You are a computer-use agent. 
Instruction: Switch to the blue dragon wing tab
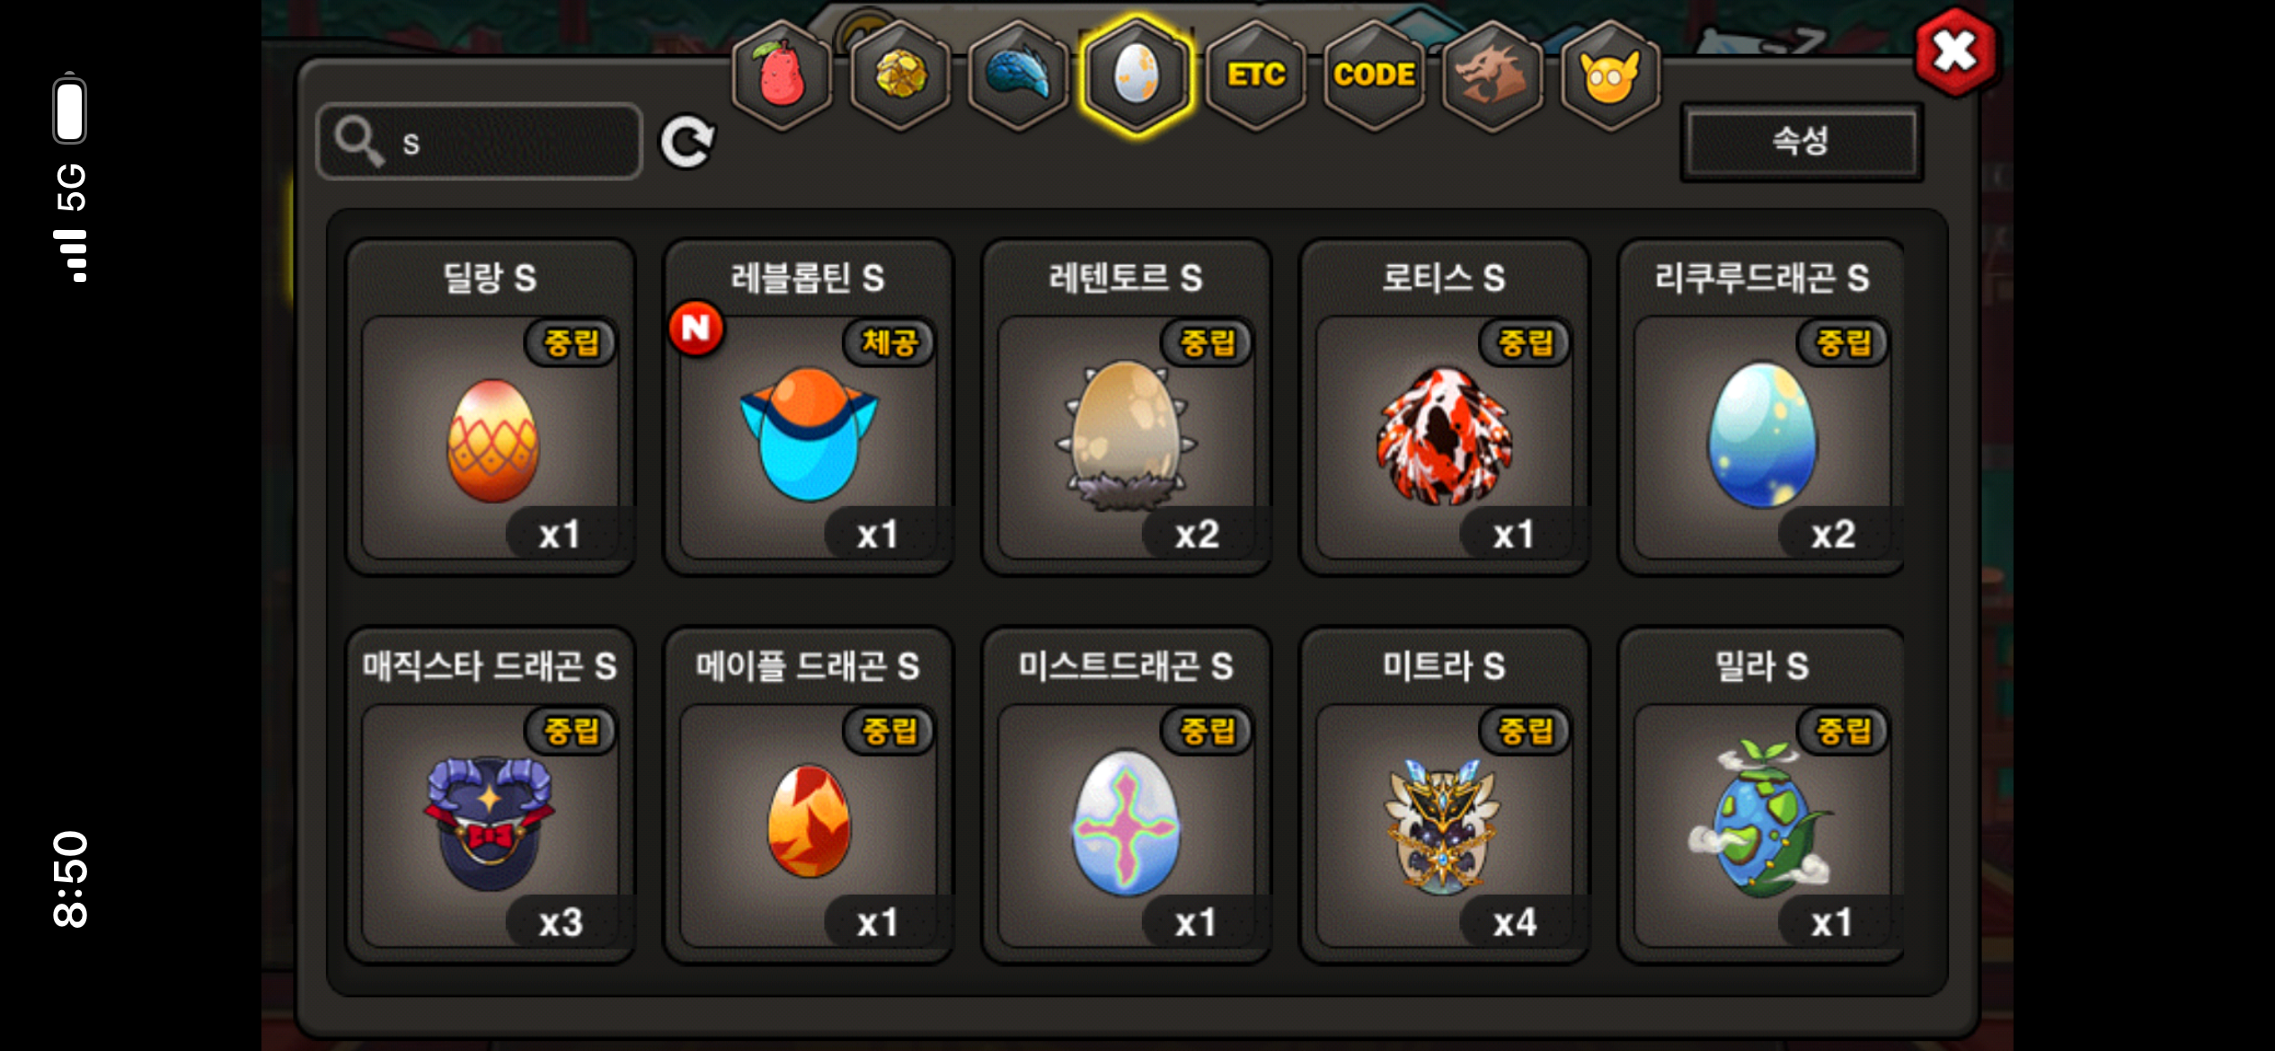point(1018,76)
